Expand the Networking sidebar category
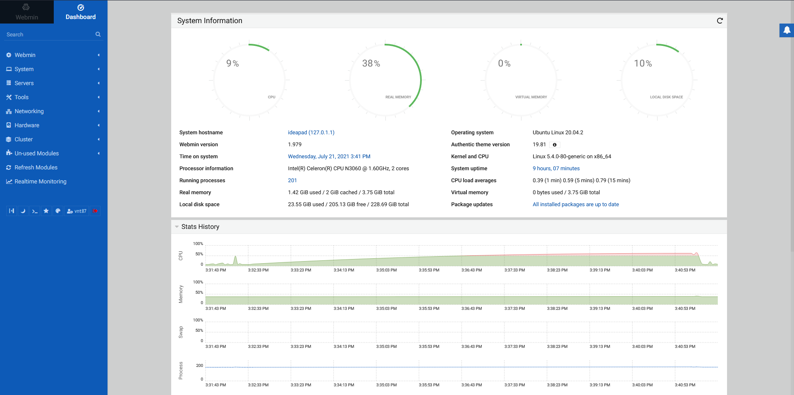Screen dimensions: 794x395 pos(54,111)
